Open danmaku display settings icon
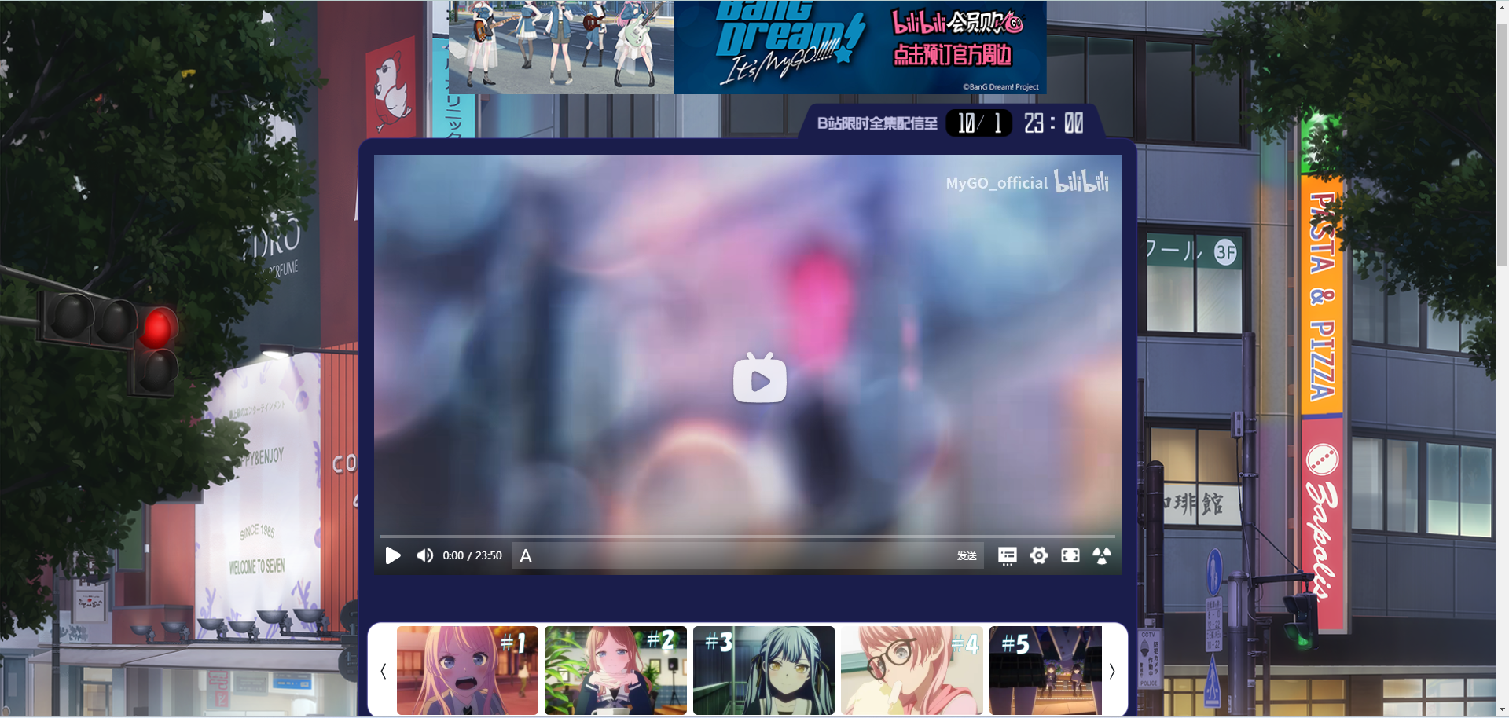The image size is (1509, 718). point(1008,555)
